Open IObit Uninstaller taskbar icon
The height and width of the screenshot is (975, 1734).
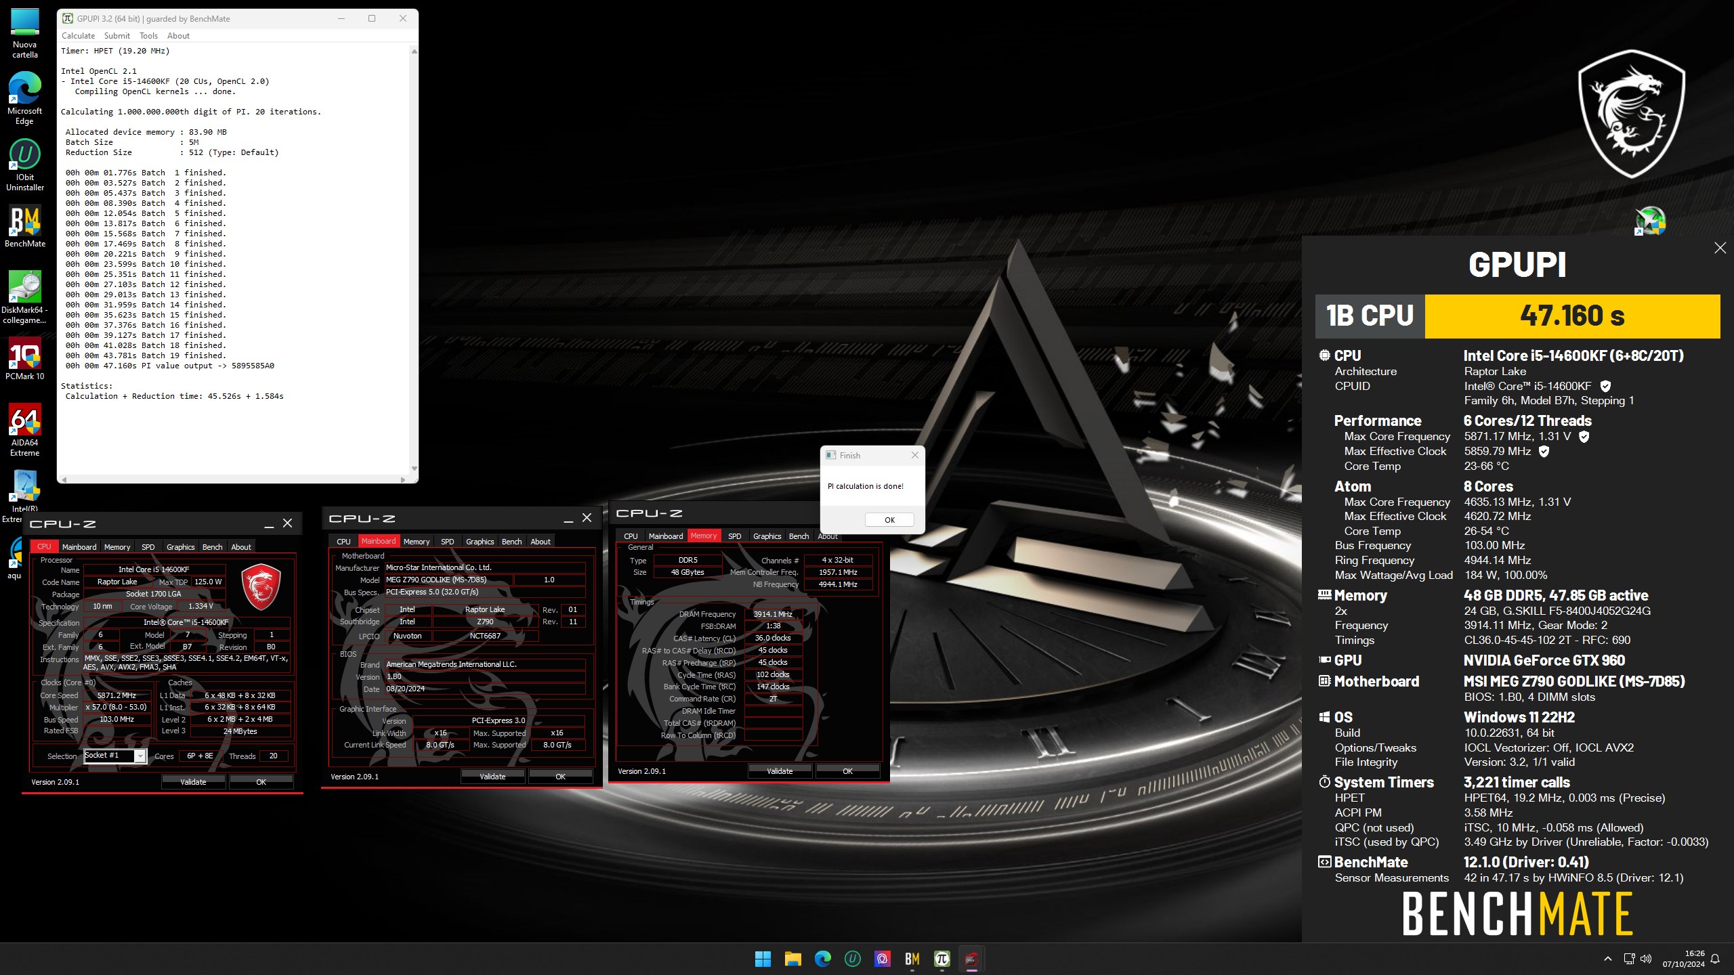pos(852,959)
